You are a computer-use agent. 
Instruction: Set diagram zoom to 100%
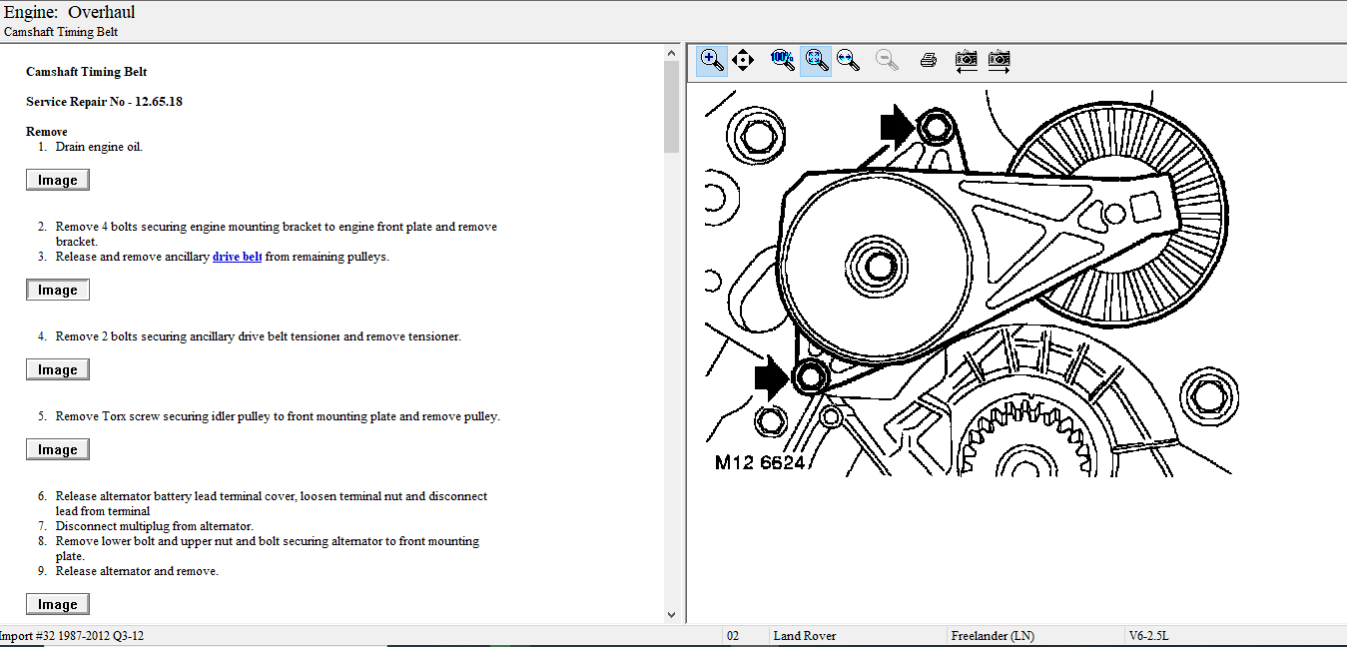[x=783, y=60]
